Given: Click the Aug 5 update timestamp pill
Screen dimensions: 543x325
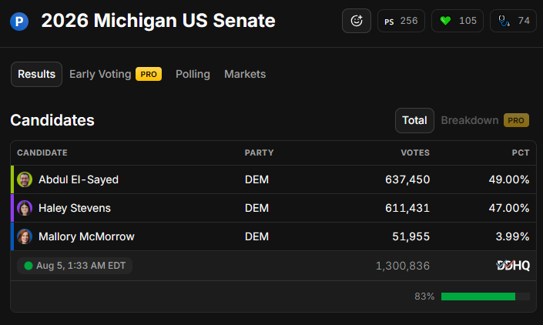Looking at the screenshot, I should [x=75, y=266].
